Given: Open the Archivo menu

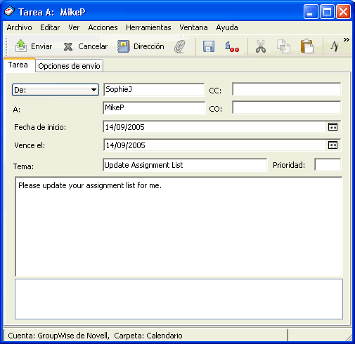Looking at the screenshot, I should [19, 27].
